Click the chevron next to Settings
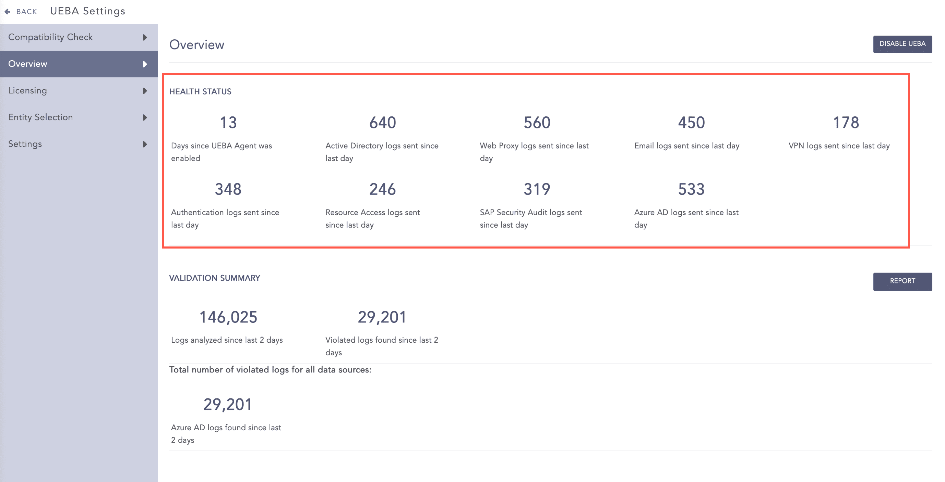The height and width of the screenshot is (482, 945). pos(145,144)
